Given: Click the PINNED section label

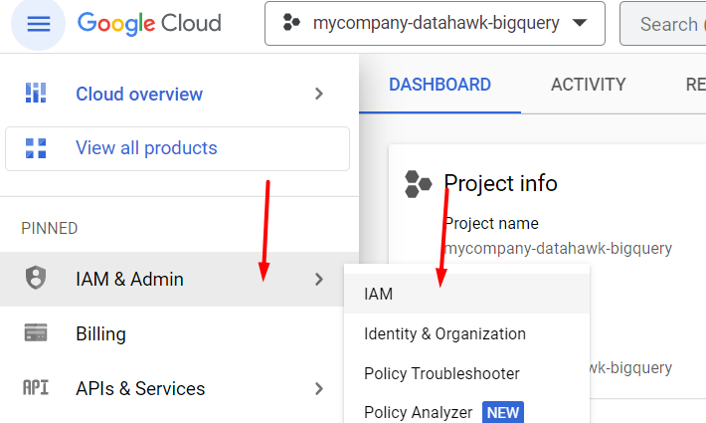Looking at the screenshot, I should pos(50,228).
